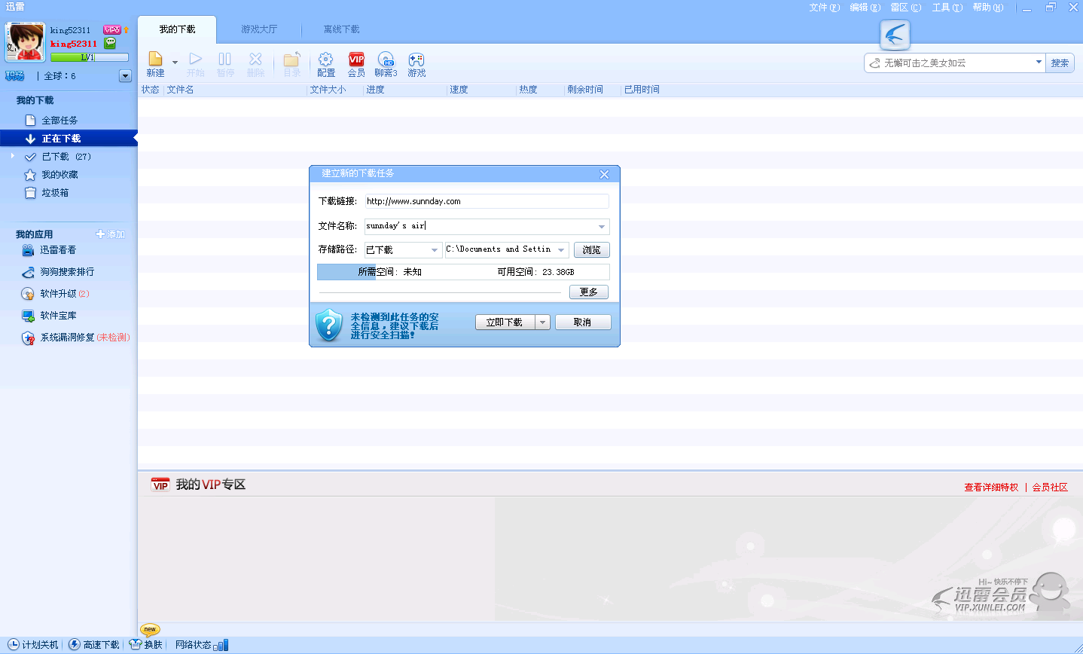Open the chat (聊斋3) toolbar icon
Image resolution: width=1083 pixels, height=654 pixels.
pyautogui.click(x=386, y=64)
